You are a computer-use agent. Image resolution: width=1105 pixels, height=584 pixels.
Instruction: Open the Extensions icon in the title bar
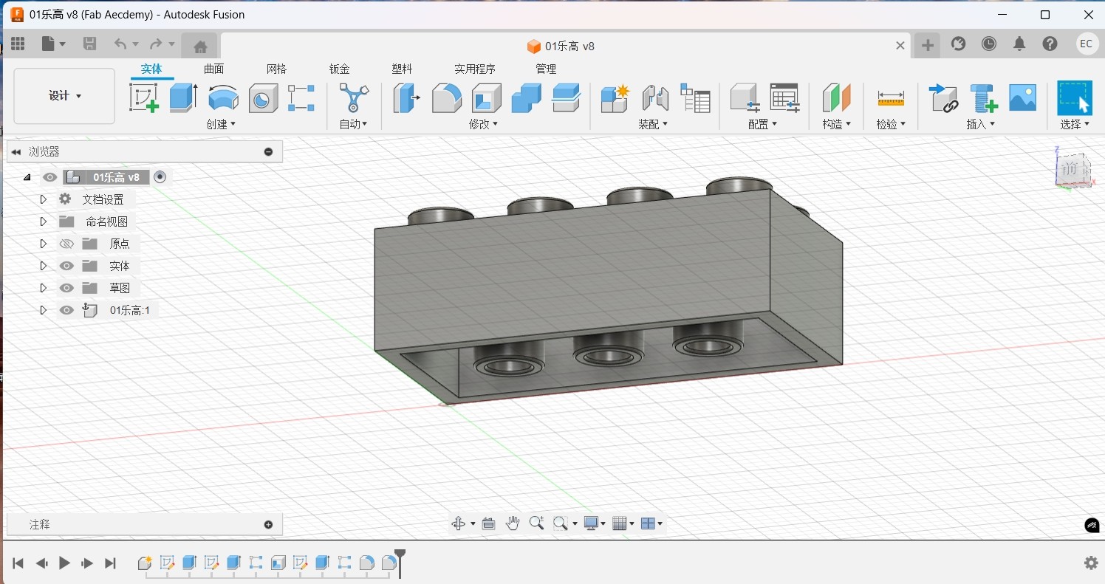click(958, 44)
